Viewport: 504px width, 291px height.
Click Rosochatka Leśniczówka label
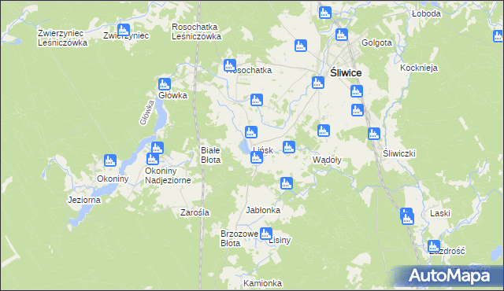(x=196, y=31)
